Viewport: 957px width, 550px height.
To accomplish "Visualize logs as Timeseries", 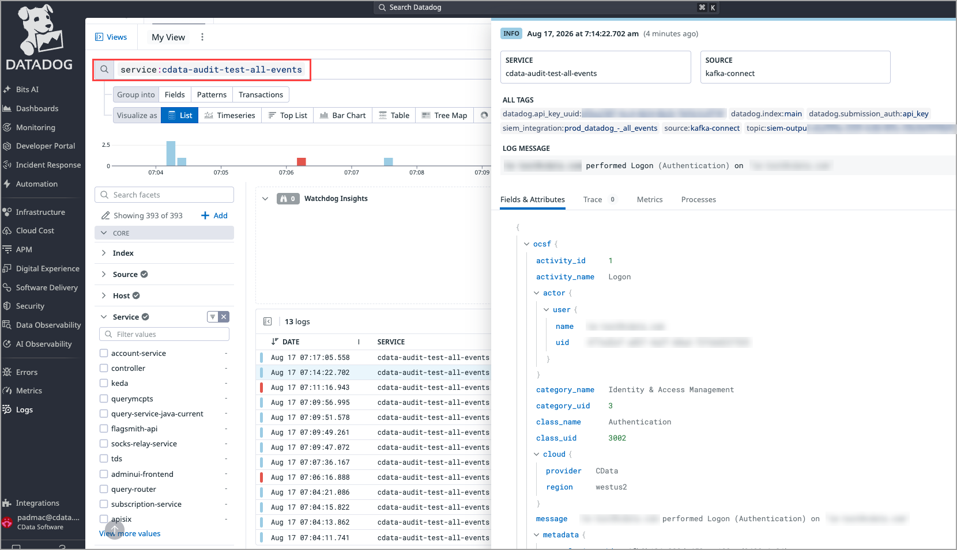I will (x=229, y=115).
